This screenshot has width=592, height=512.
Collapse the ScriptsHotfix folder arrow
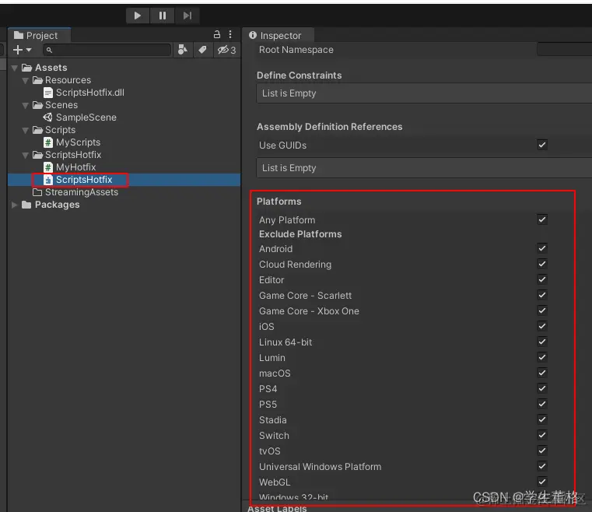[x=26, y=155]
